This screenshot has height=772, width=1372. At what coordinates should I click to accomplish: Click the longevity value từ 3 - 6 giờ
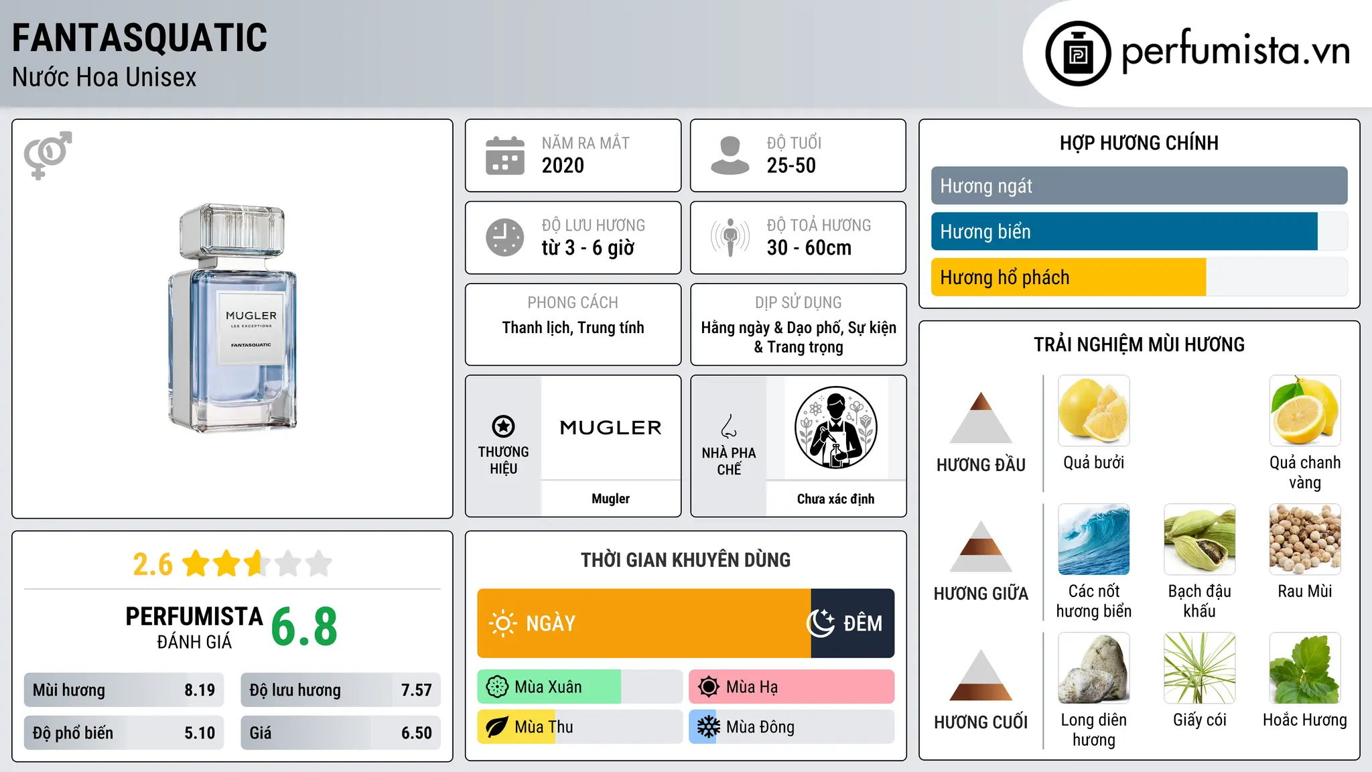[588, 248]
